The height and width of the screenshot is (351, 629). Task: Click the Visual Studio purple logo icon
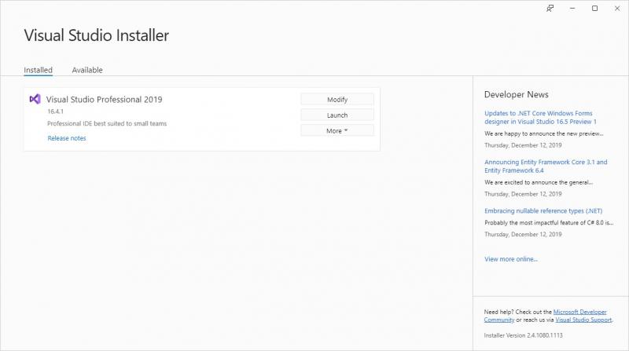(35, 99)
